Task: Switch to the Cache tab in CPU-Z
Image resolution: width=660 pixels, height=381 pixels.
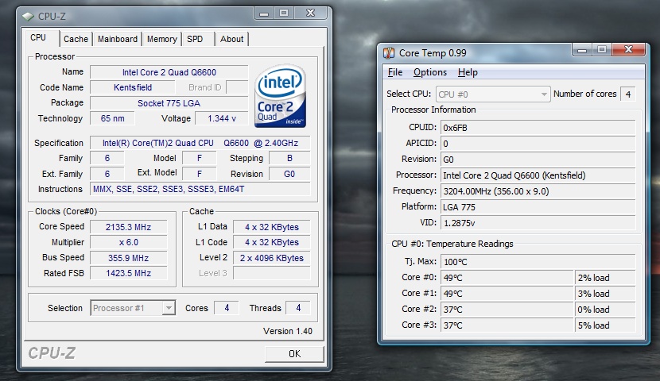Action: pos(76,39)
